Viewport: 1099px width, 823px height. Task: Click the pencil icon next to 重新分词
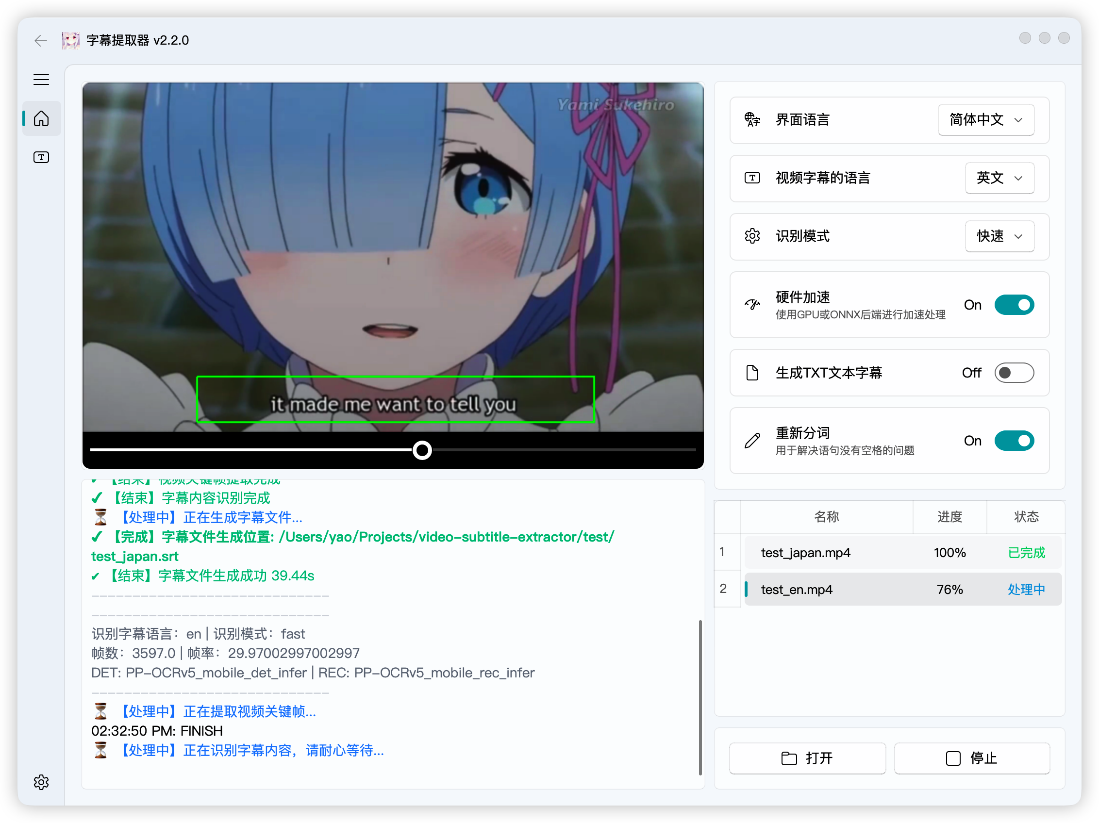pos(752,440)
